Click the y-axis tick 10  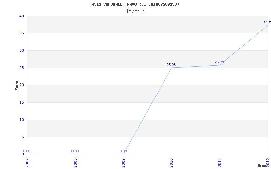[x=22, y=120]
